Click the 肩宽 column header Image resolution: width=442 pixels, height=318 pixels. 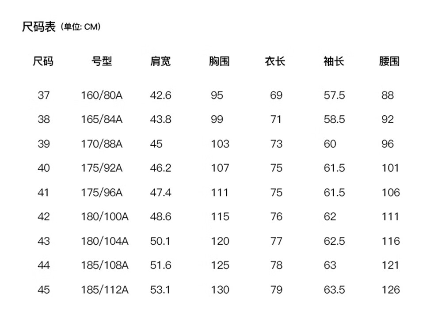(160, 61)
